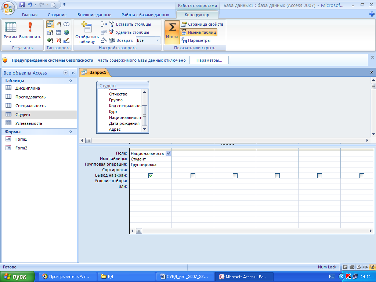This screenshot has height=282, width=376.
Task: Click design grid horizontal scrollbar thumb
Action: pos(139,231)
